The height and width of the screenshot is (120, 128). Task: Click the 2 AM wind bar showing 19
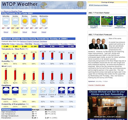6,75
